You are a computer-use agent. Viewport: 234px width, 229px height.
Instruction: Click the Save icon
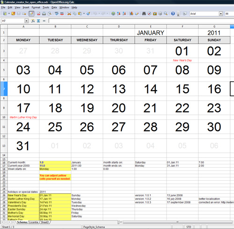[x=19, y=14]
